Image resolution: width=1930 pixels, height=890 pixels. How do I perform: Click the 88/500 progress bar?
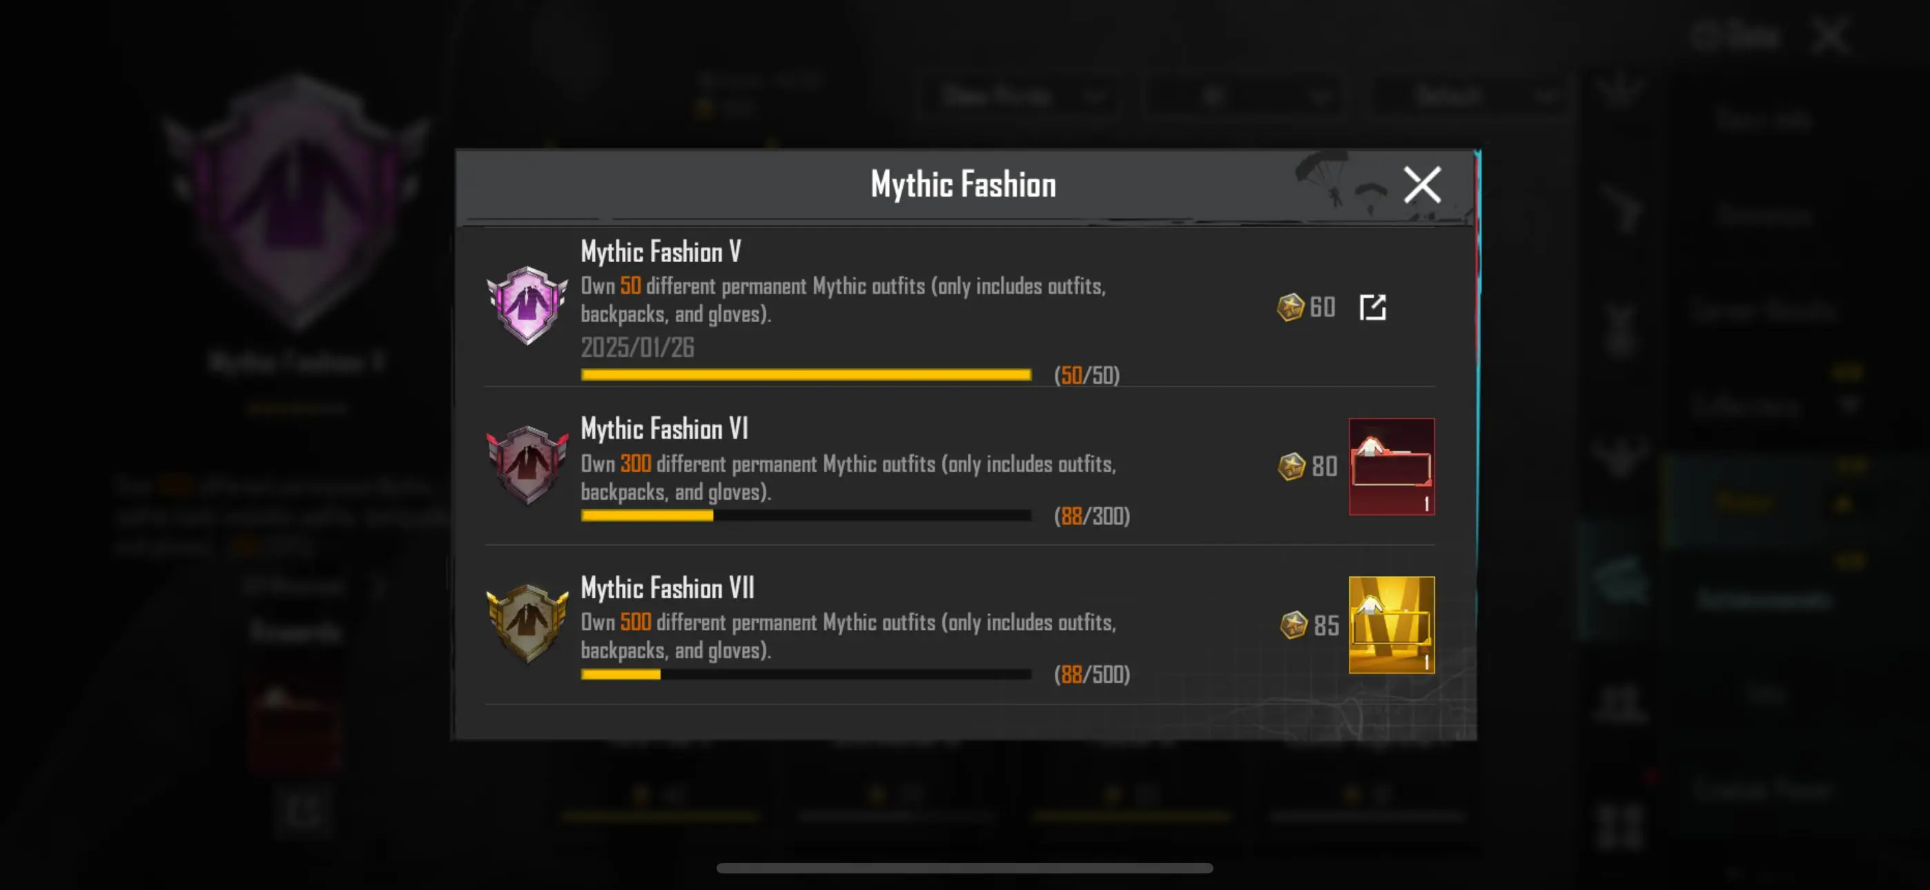806,674
